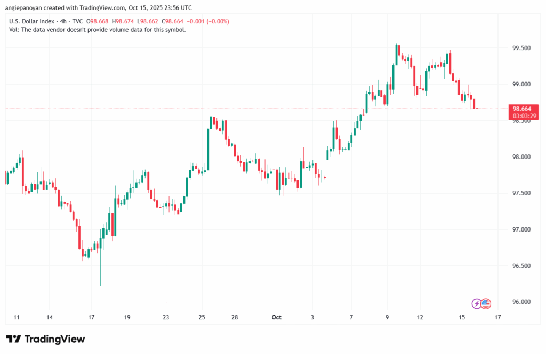Click the US flag economic event icon

485,303
